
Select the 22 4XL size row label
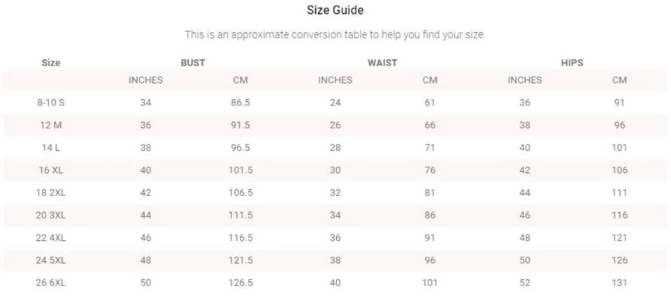pyautogui.click(x=51, y=238)
